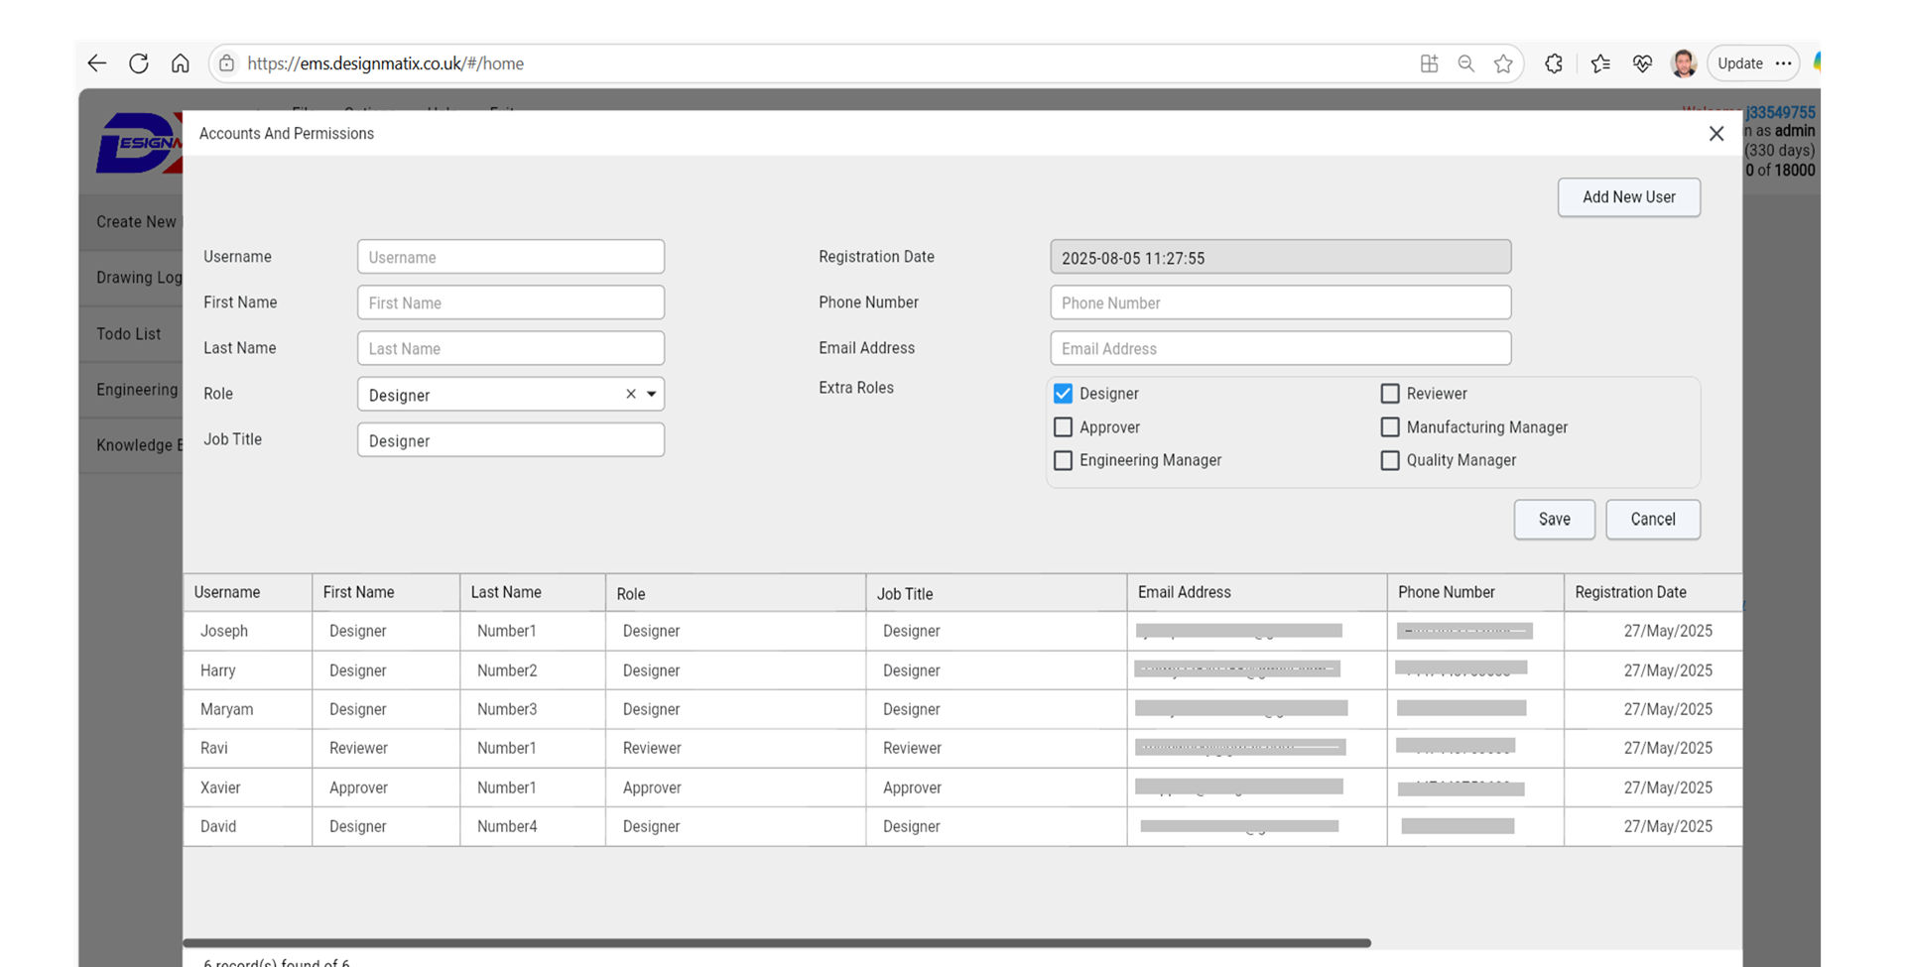Open Todo List in sidebar

(x=129, y=334)
